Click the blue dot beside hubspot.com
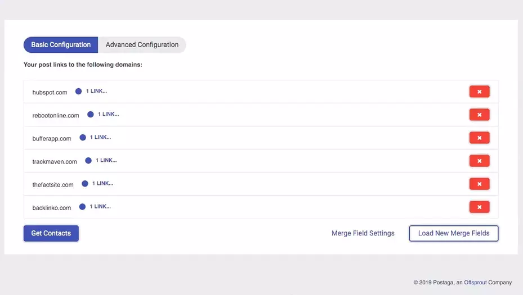Screen dimensions: 523x295 78,91
